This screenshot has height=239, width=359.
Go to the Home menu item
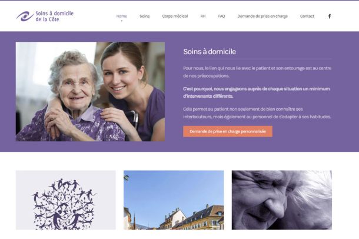coord(122,16)
